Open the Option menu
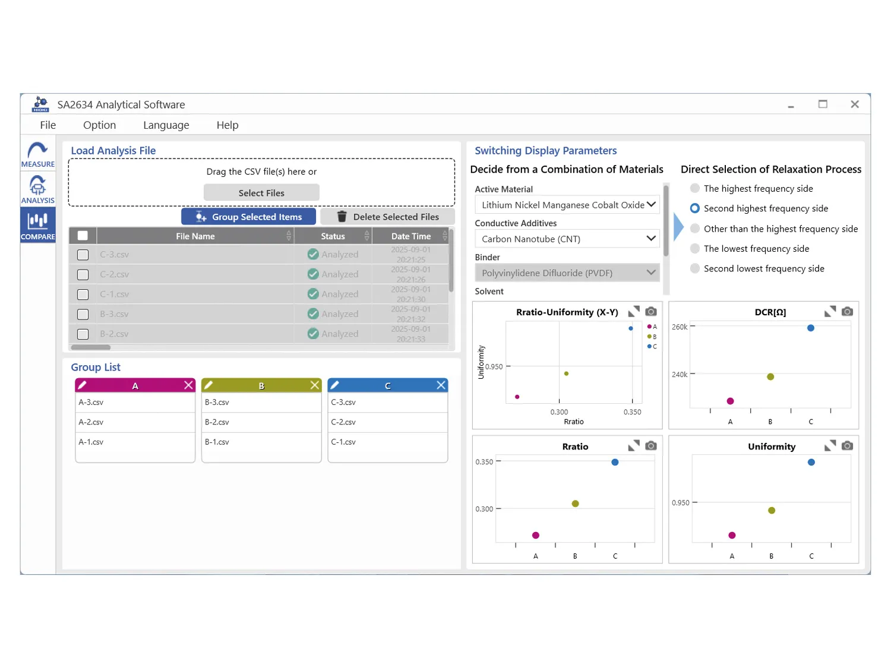Screen dimensions: 891x668 coord(99,125)
